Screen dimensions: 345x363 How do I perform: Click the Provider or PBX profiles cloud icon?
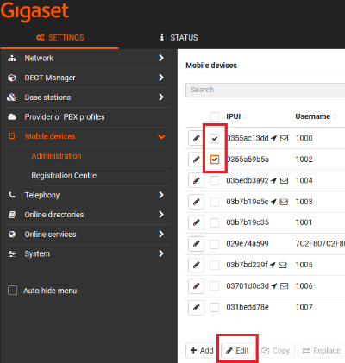[x=12, y=117]
